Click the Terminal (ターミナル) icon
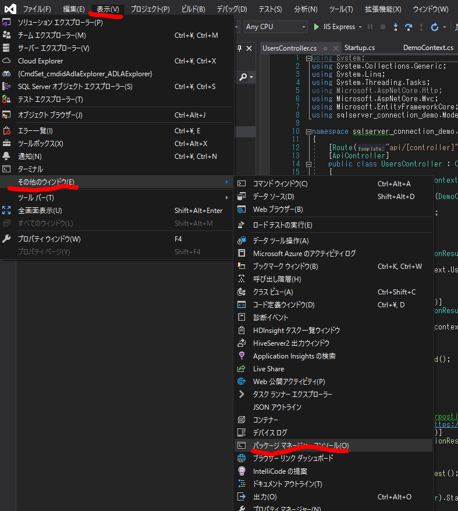The image size is (458, 511). pyautogui.click(x=6, y=169)
